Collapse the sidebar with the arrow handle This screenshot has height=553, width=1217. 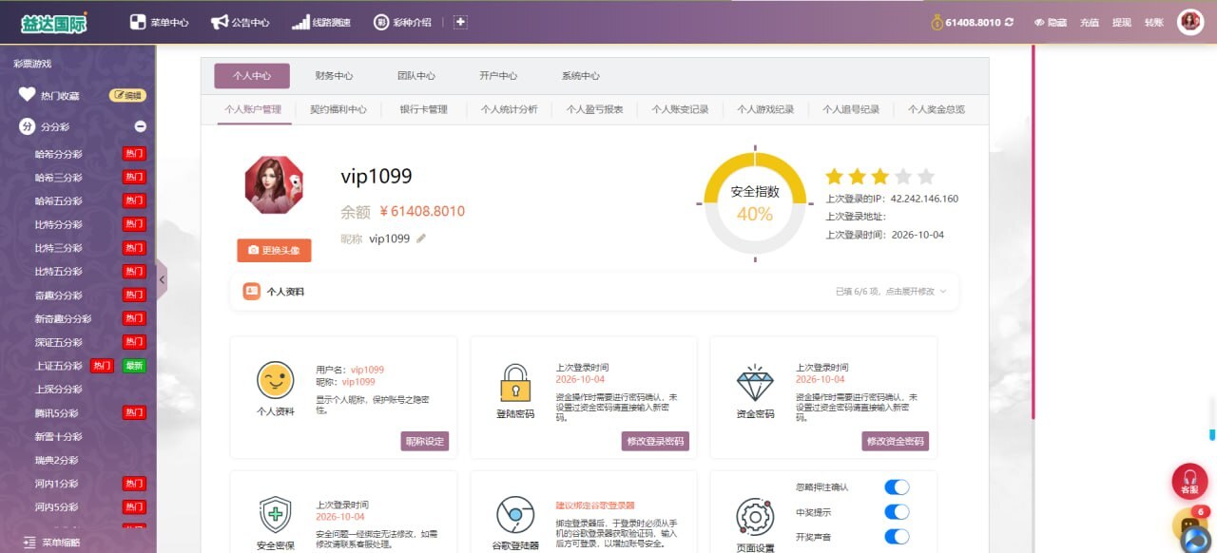tap(162, 279)
